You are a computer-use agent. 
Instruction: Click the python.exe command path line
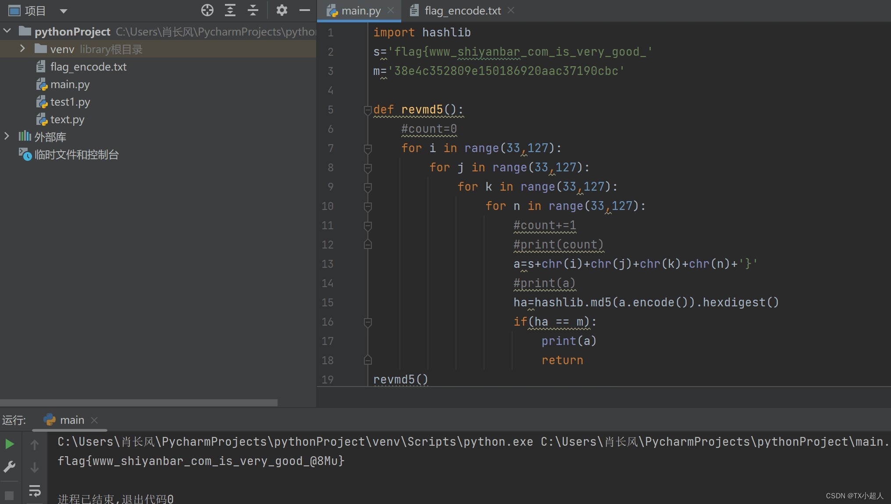tap(473, 442)
